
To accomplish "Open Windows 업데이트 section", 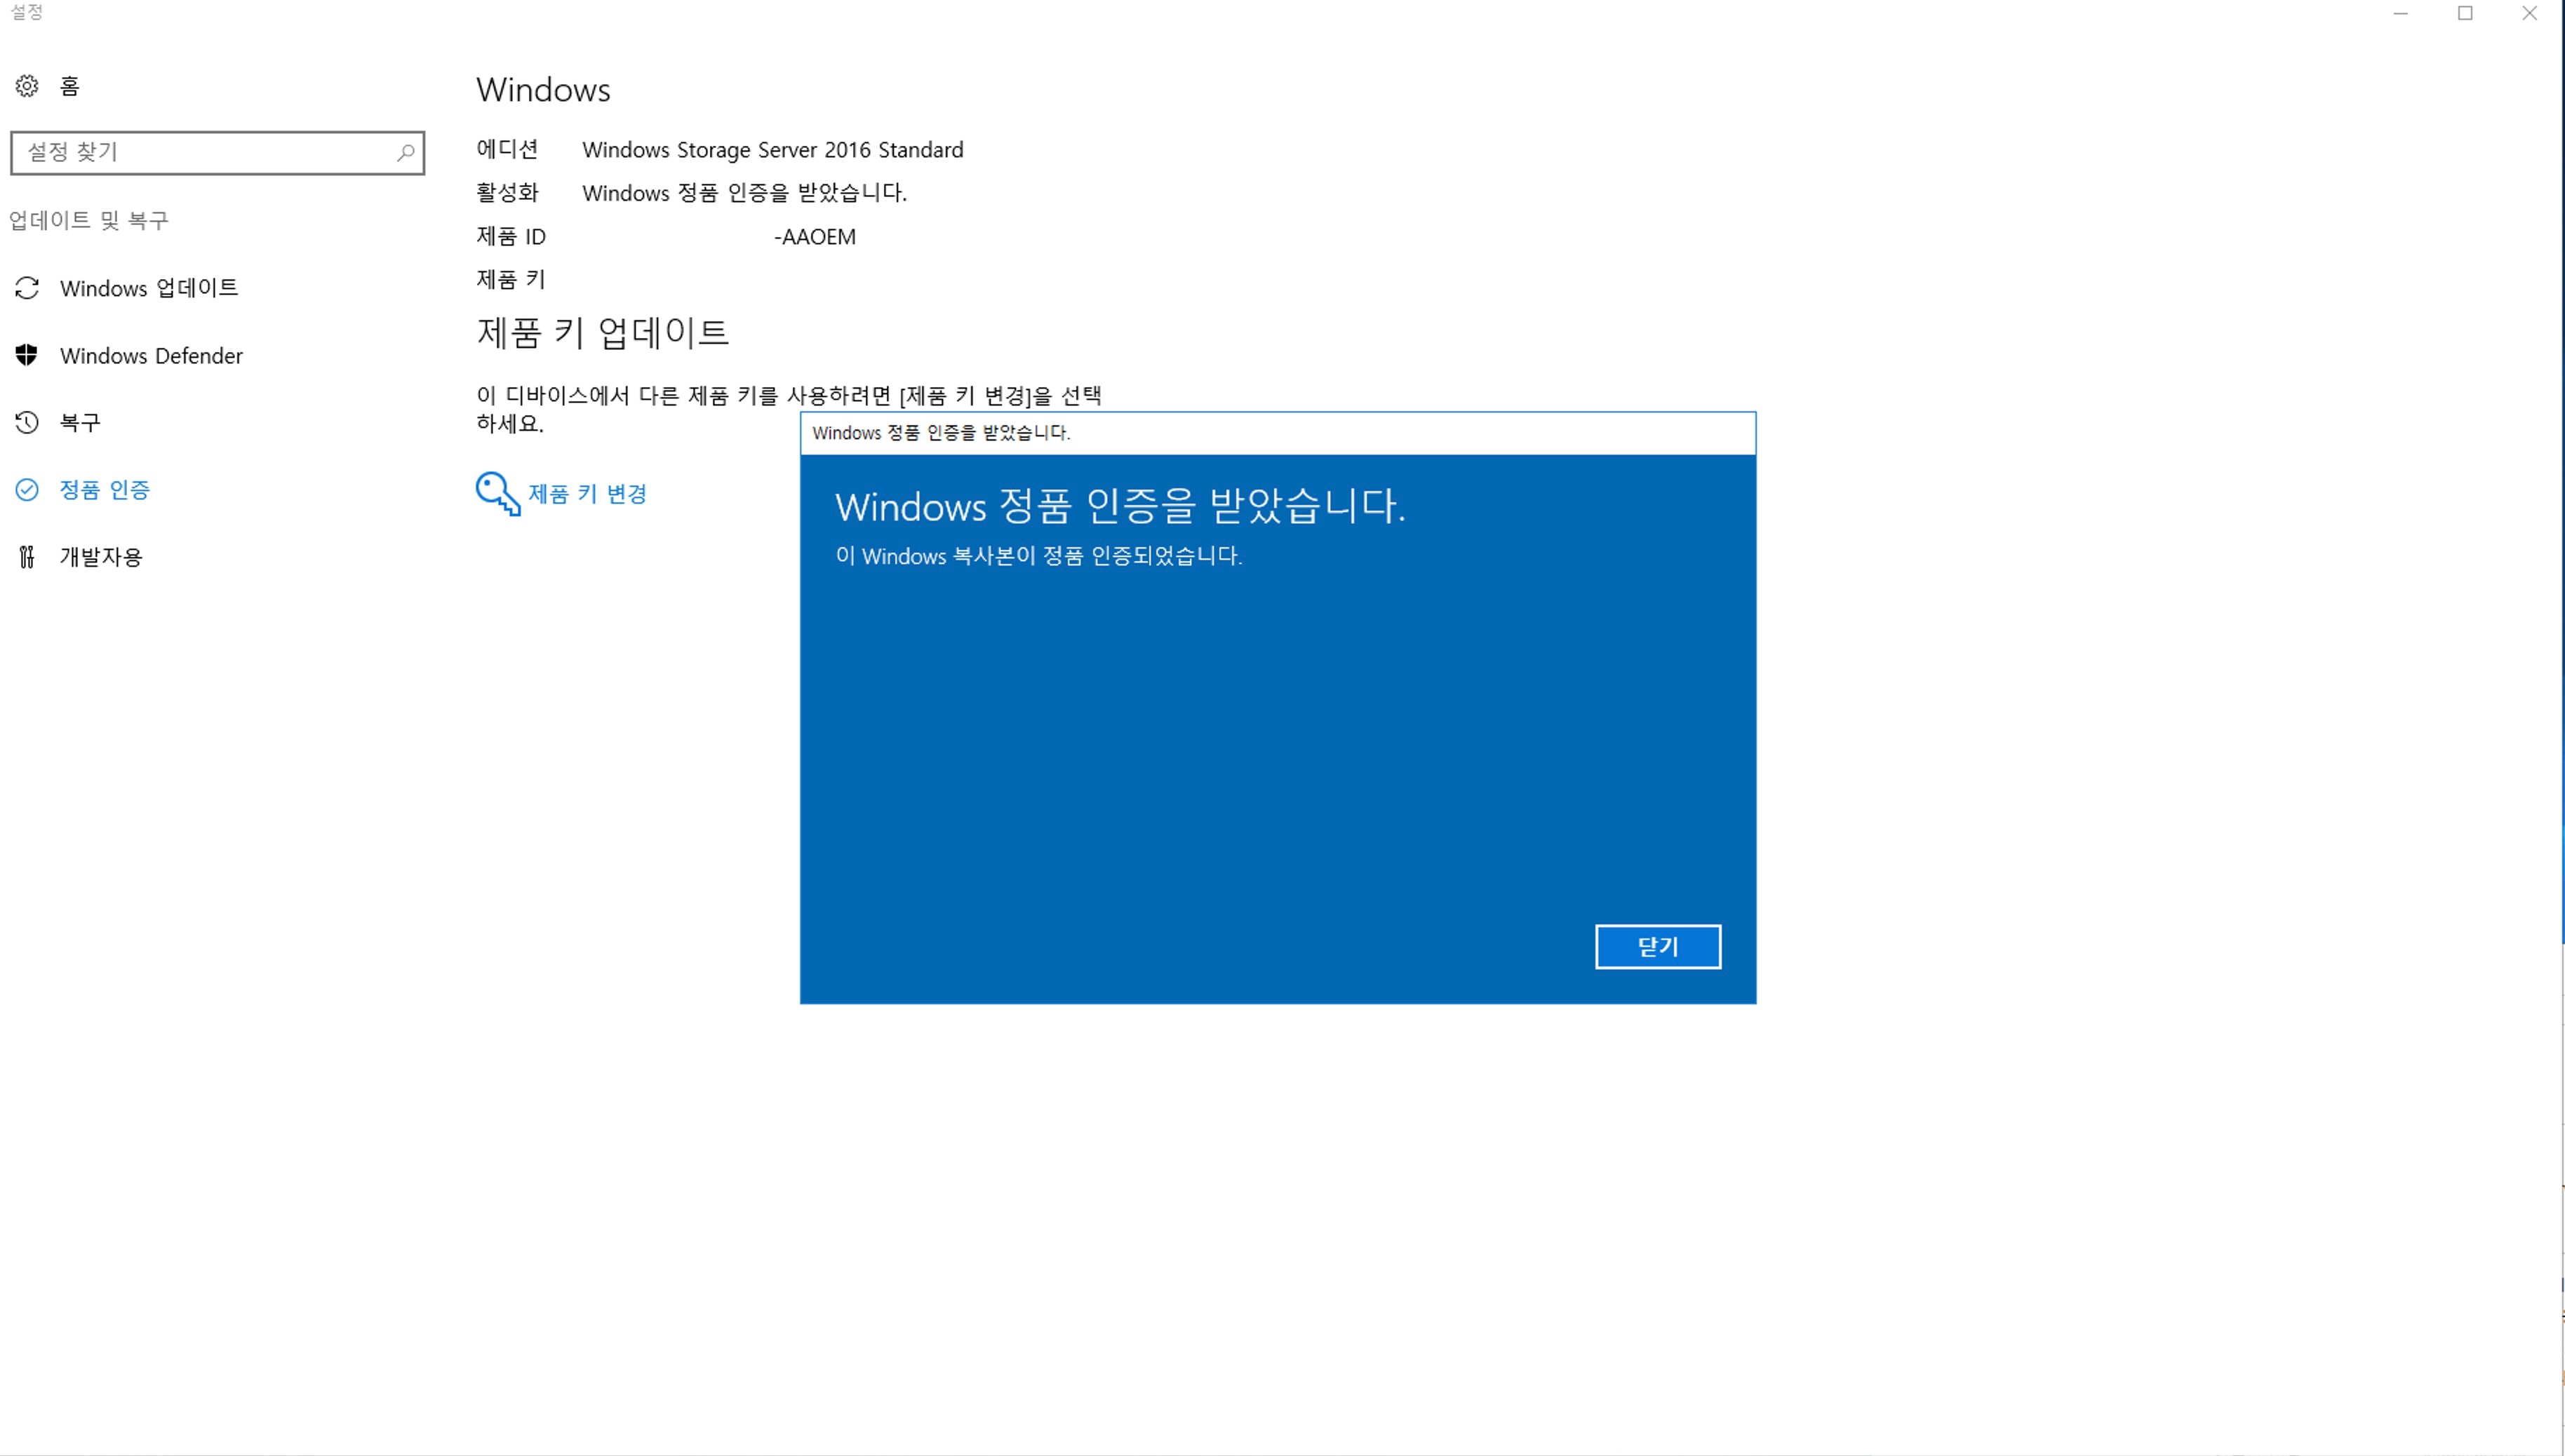I will tap(149, 288).
